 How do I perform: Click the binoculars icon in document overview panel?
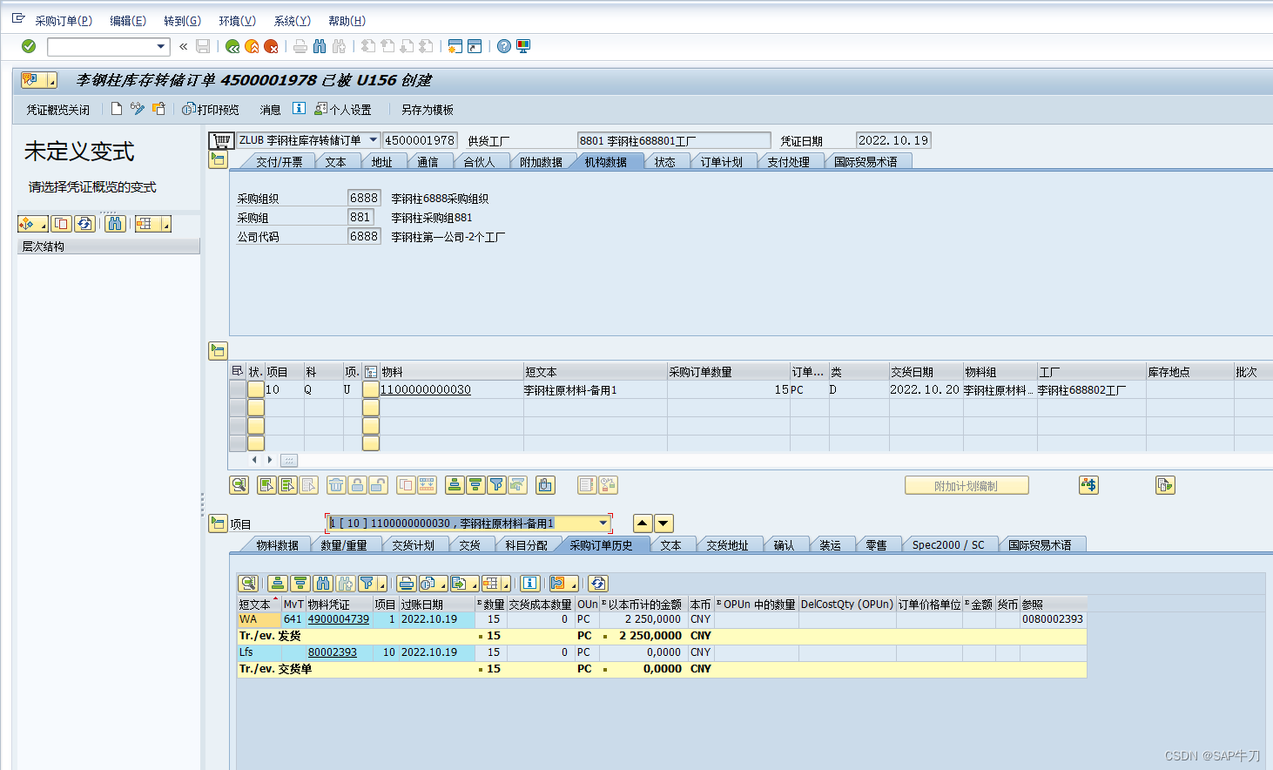pos(115,224)
